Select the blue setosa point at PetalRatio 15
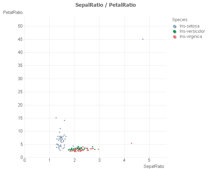Image resolution: width=211 pixels, height=169 pixels. click(56, 118)
